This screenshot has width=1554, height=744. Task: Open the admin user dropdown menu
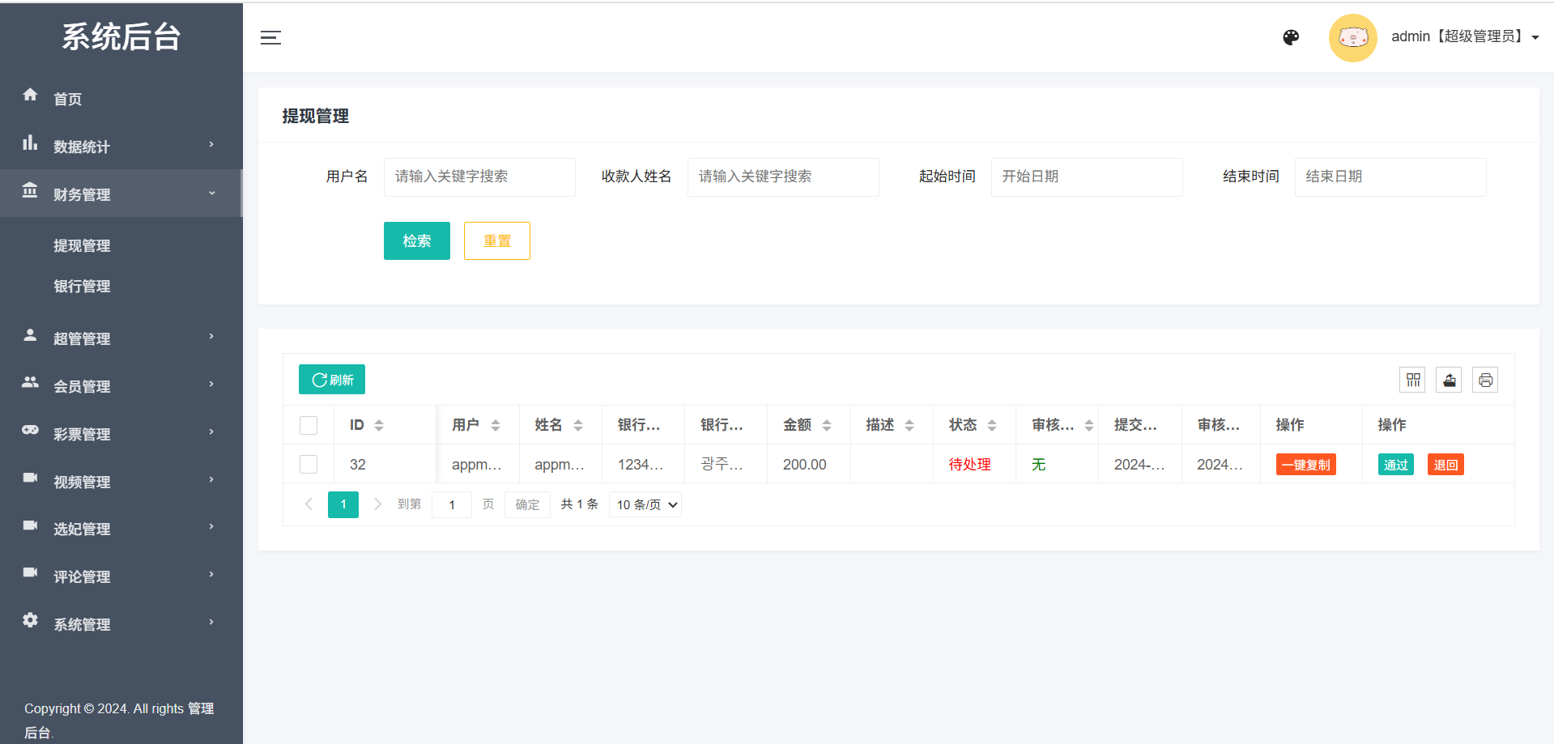(x=1464, y=37)
